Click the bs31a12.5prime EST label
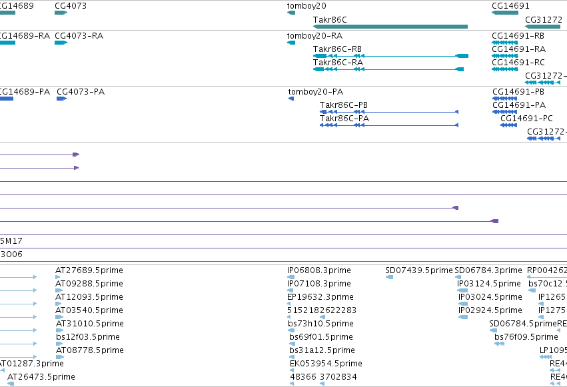This screenshot has width=567, height=387. click(x=322, y=350)
